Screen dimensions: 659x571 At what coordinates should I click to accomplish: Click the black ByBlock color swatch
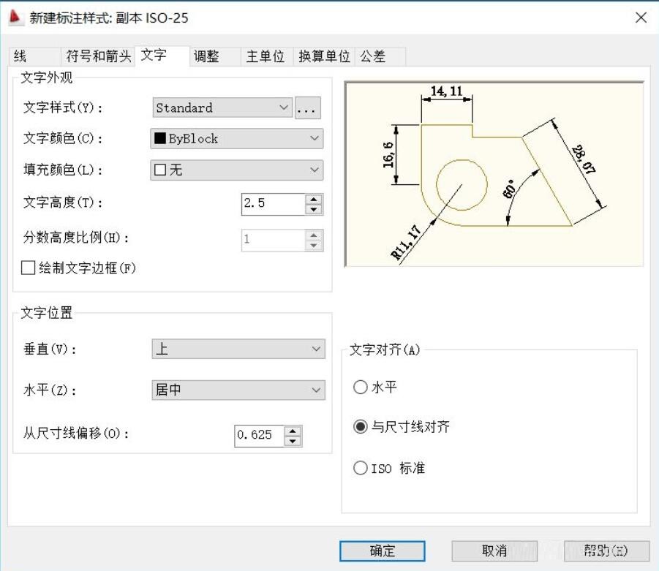tap(160, 138)
